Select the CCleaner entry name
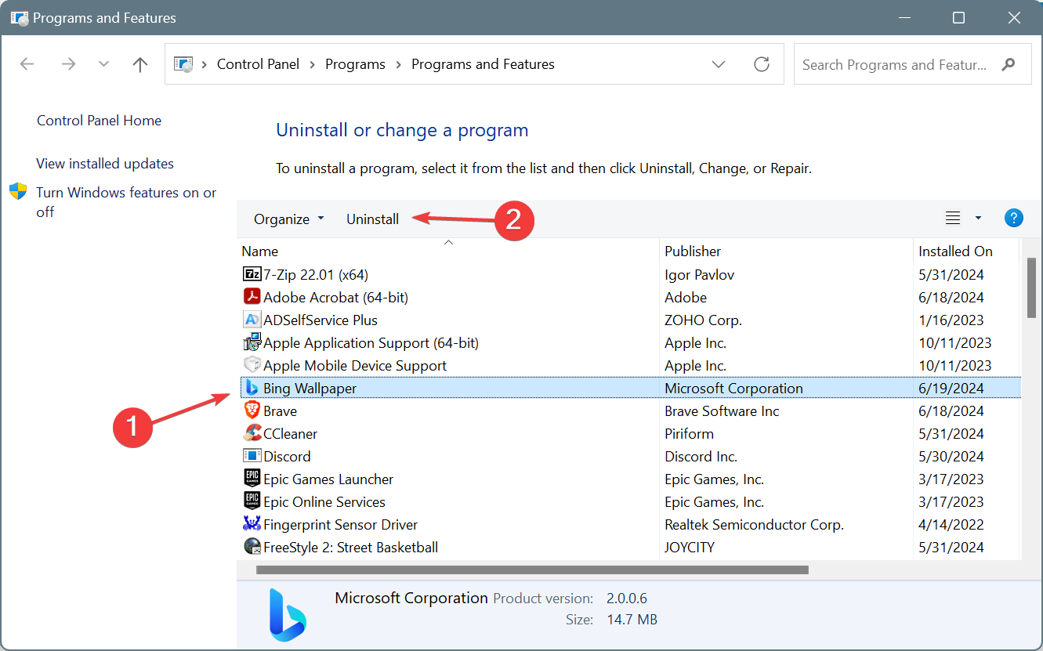This screenshot has width=1043, height=651. click(290, 434)
